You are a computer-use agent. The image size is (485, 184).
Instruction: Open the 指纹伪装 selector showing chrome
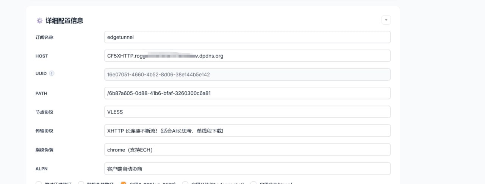coord(247,150)
